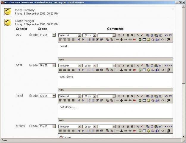The width and height of the screenshot is (186, 143).
Task: Insert ordered list in bed comment toolbar
Action: click(89, 39)
